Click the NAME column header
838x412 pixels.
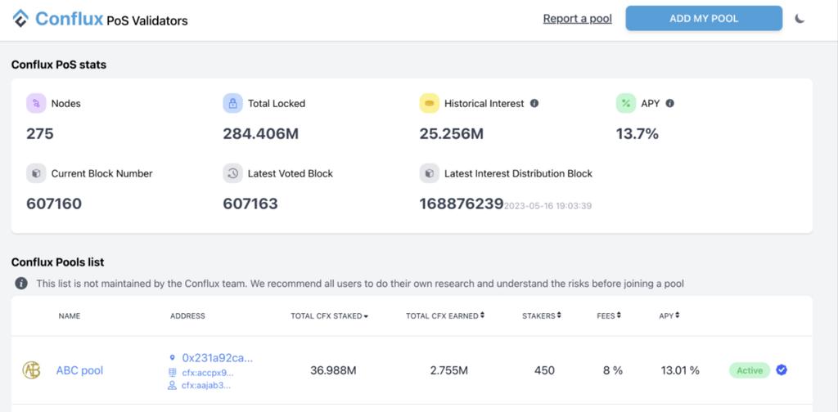pyautogui.click(x=70, y=316)
